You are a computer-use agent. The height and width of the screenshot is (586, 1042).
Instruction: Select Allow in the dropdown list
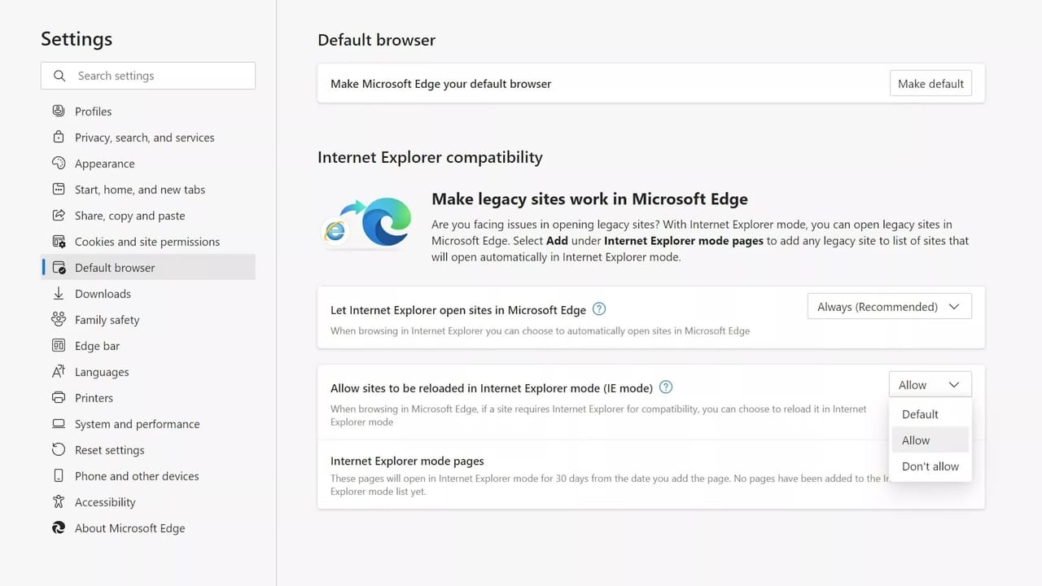[915, 439]
